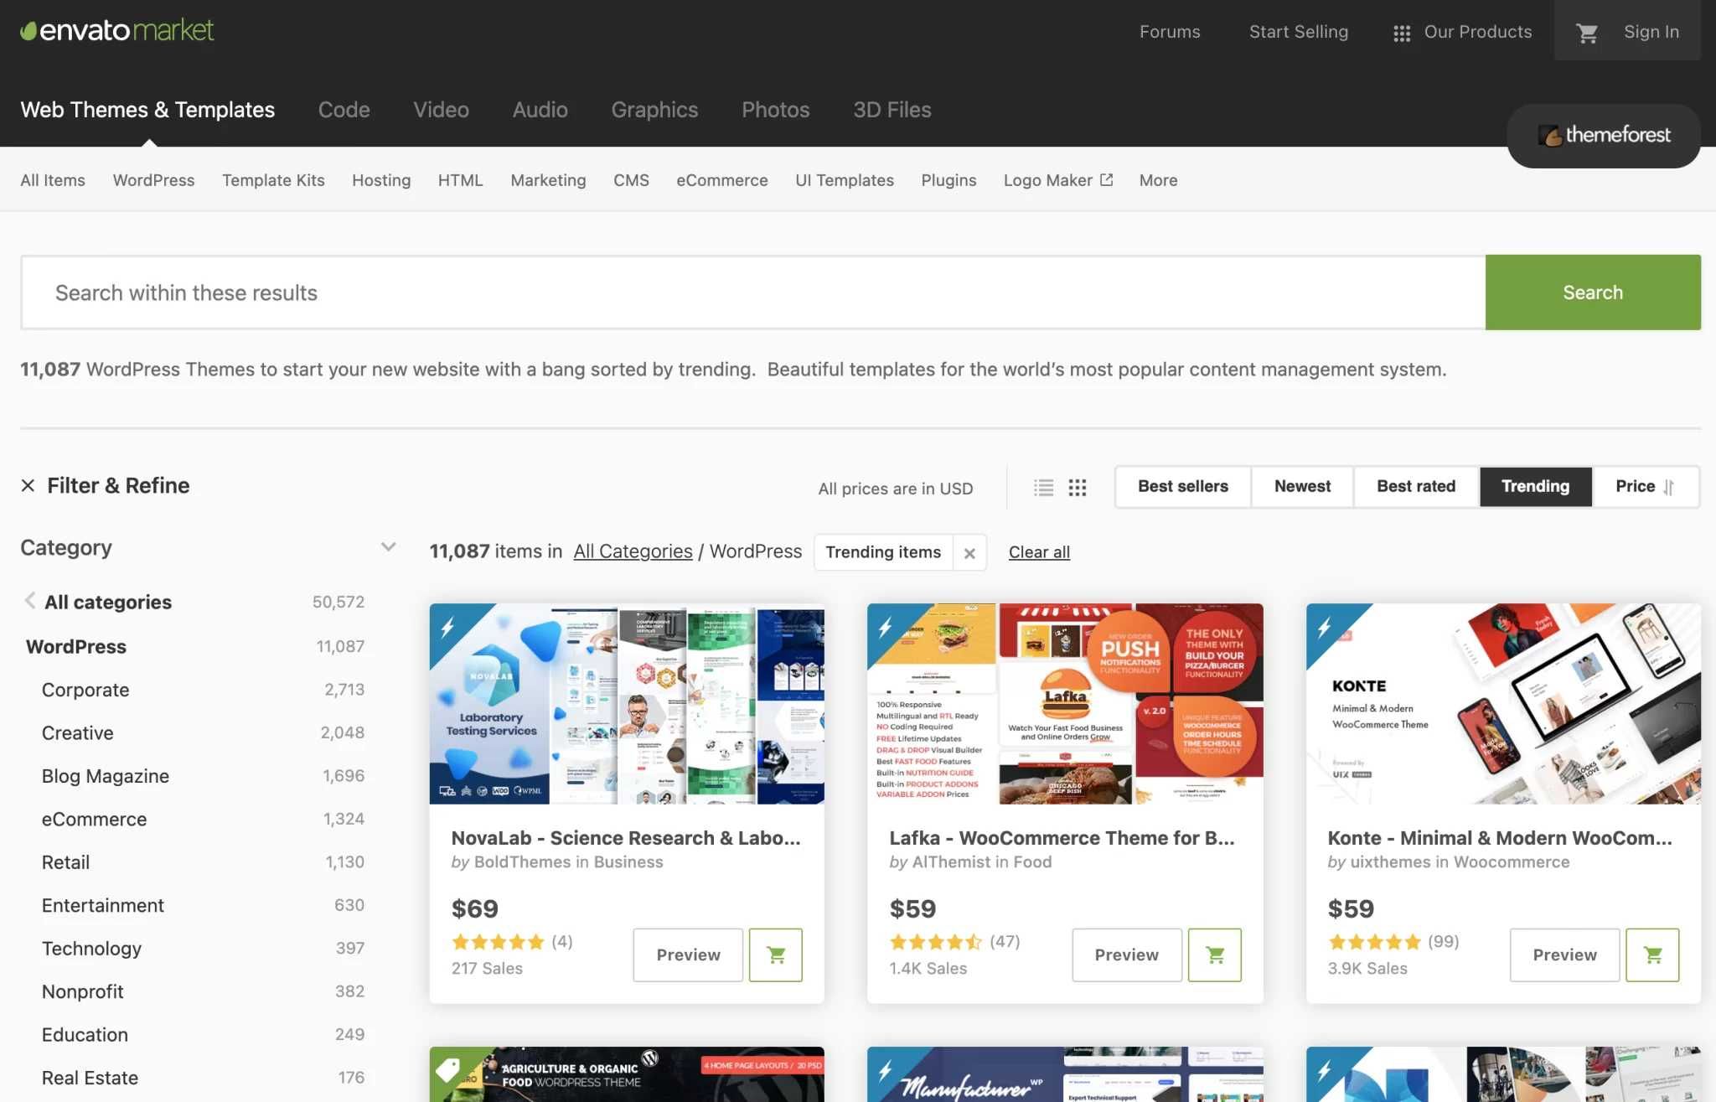
Task: Open the More menu in subnav
Action: [1158, 180]
